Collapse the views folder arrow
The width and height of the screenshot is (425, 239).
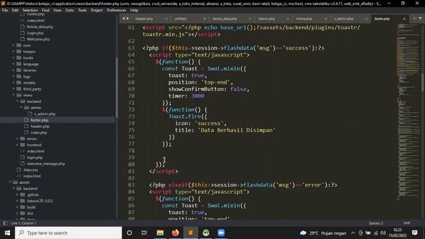click(13, 95)
